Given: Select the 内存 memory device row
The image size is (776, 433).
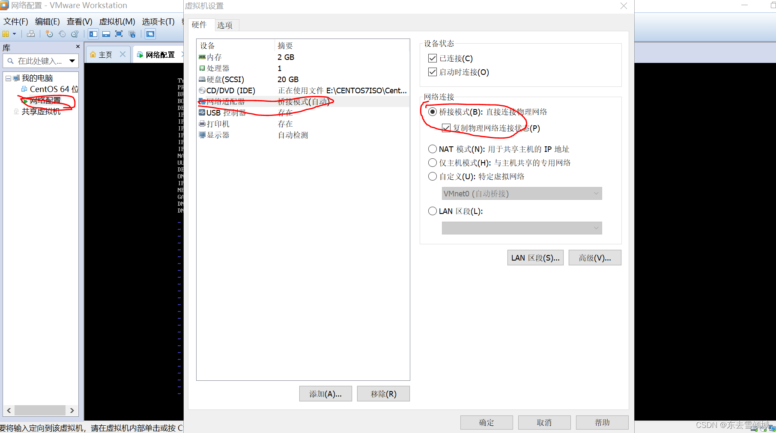Looking at the screenshot, I should (x=303, y=57).
